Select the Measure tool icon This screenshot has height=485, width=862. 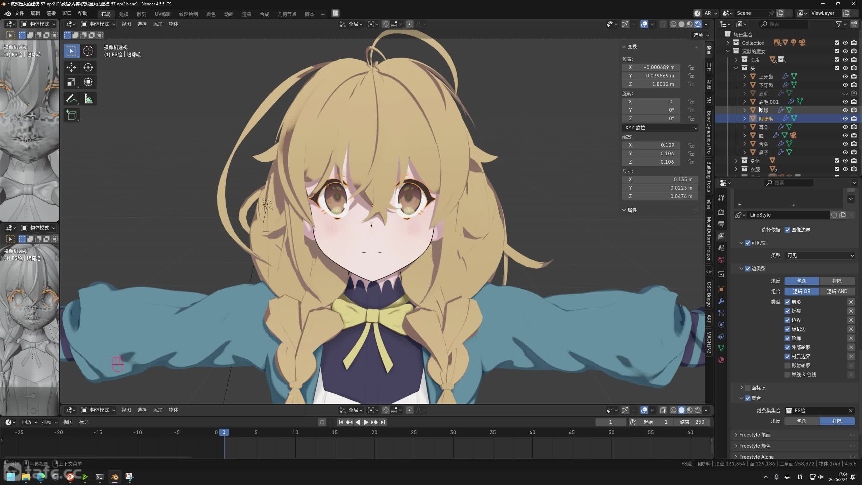click(x=88, y=99)
